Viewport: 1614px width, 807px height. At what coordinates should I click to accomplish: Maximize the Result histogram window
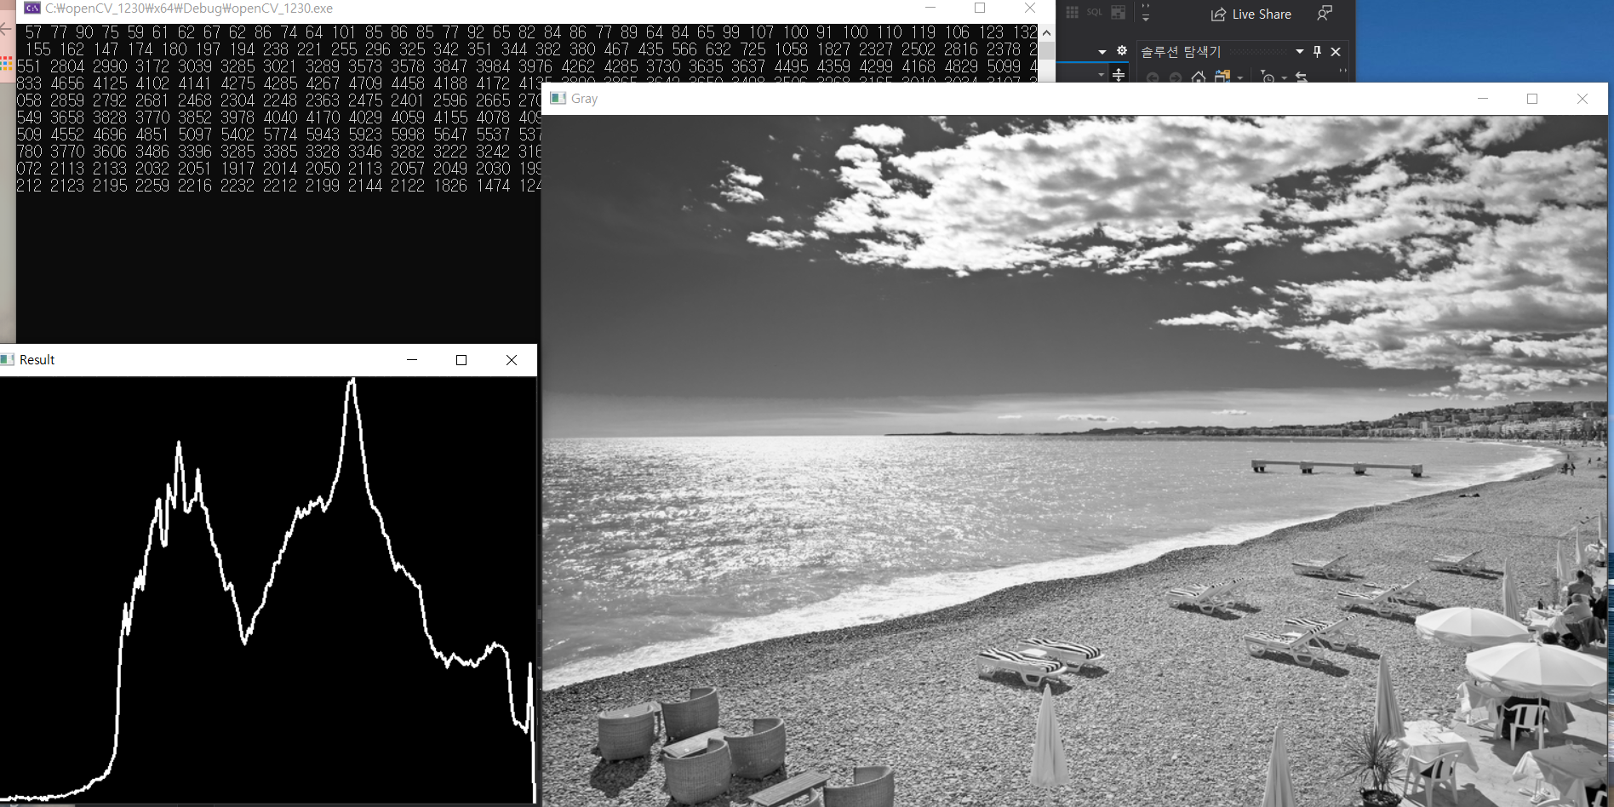tap(461, 360)
